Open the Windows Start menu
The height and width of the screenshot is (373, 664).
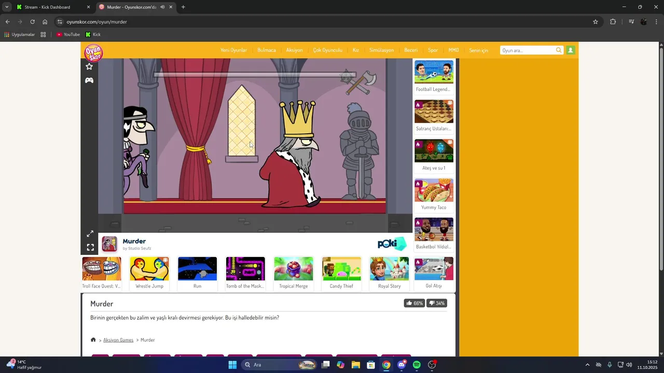[232, 365]
